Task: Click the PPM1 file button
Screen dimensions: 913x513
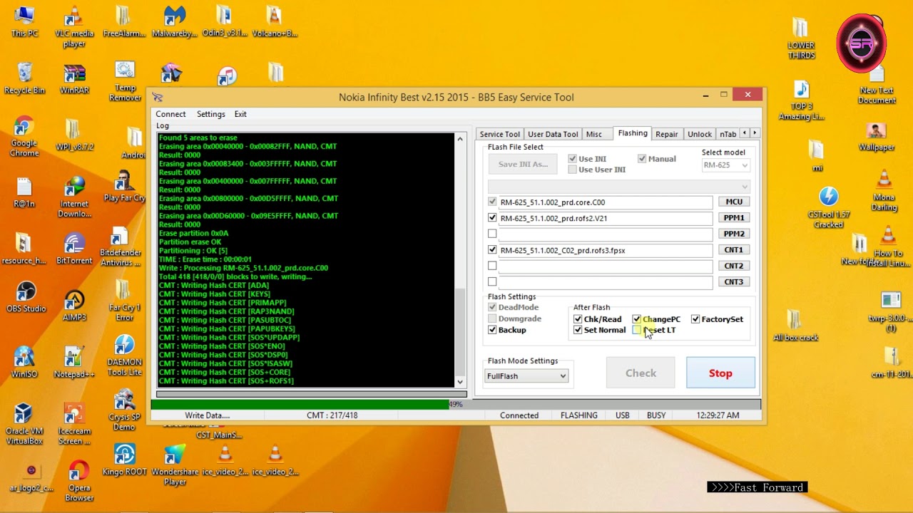Action: tap(734, 217)
